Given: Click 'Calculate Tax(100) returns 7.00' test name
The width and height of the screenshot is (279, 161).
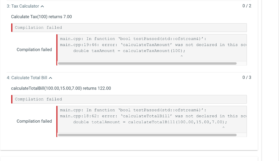Looking at the screenshot, I should click(x=41, y=17).
